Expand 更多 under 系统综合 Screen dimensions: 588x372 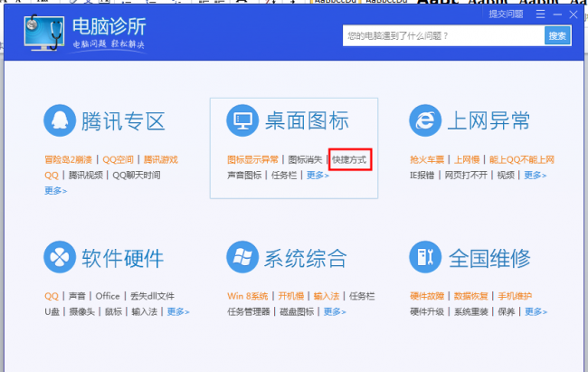335,311
